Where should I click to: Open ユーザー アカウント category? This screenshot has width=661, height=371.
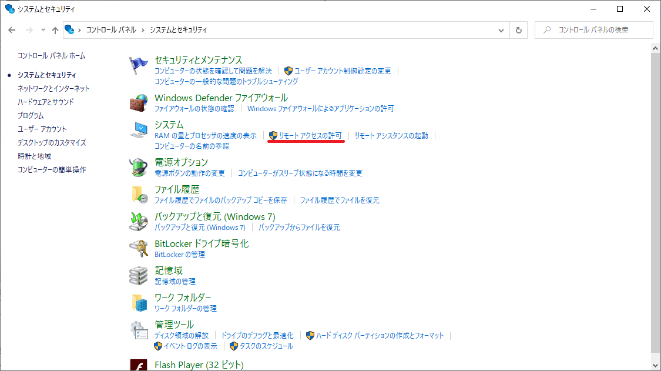pyautogui.click(x=42, y=129)
